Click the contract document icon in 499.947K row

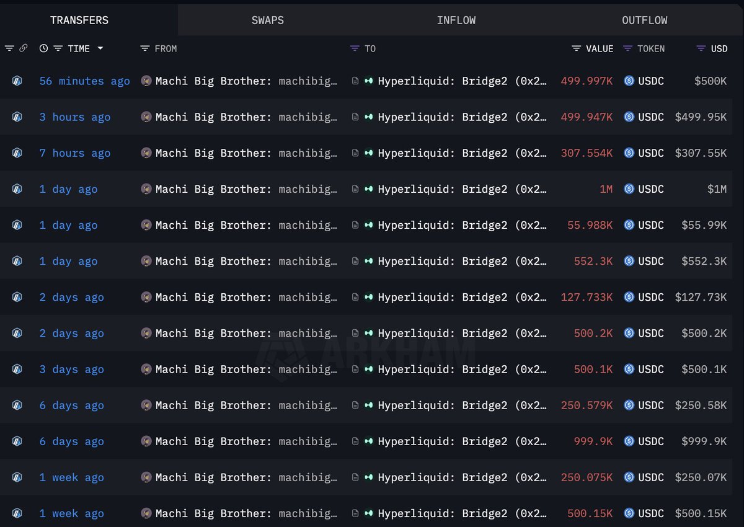coord(355,117)
